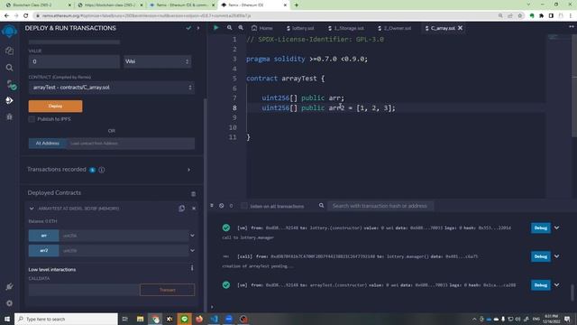The width and height of the screenshot is (577, 325).
Task: Open File Explorer from taskbar
Action: (141, 319)
